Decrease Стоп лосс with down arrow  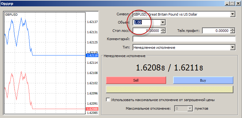(163, 32)
